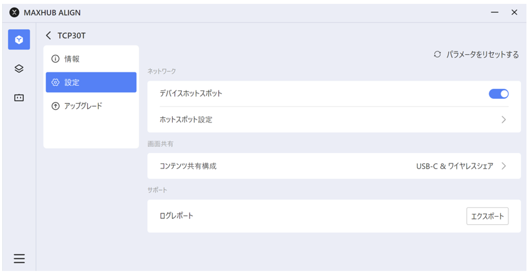Select the third sidebar device icon
The height and width of the screenshot is (273, 528).
pyautogui.click(x=19, y=98)
